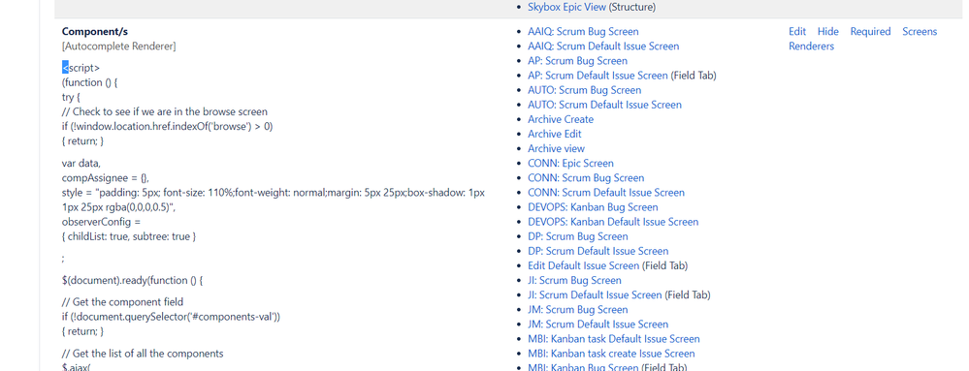Open DP: Scrum Bug Screen link
Screen dimensions: 969x371
pyautogui.click(x=578, y=236)
